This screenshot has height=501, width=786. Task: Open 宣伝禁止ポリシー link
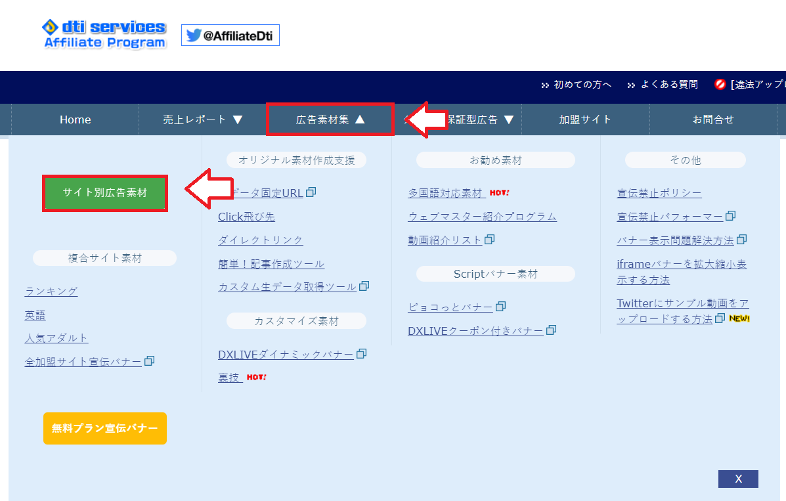(x=659, y=193)
